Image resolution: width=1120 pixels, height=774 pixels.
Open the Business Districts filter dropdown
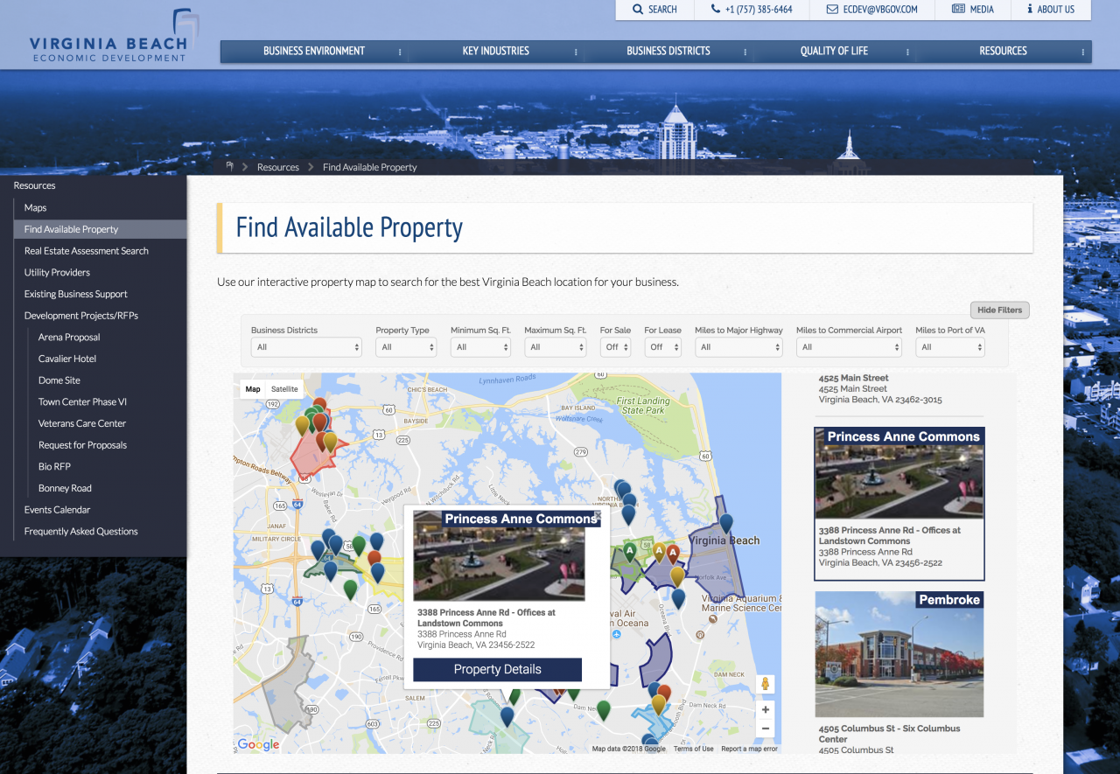tap(305, 347)
